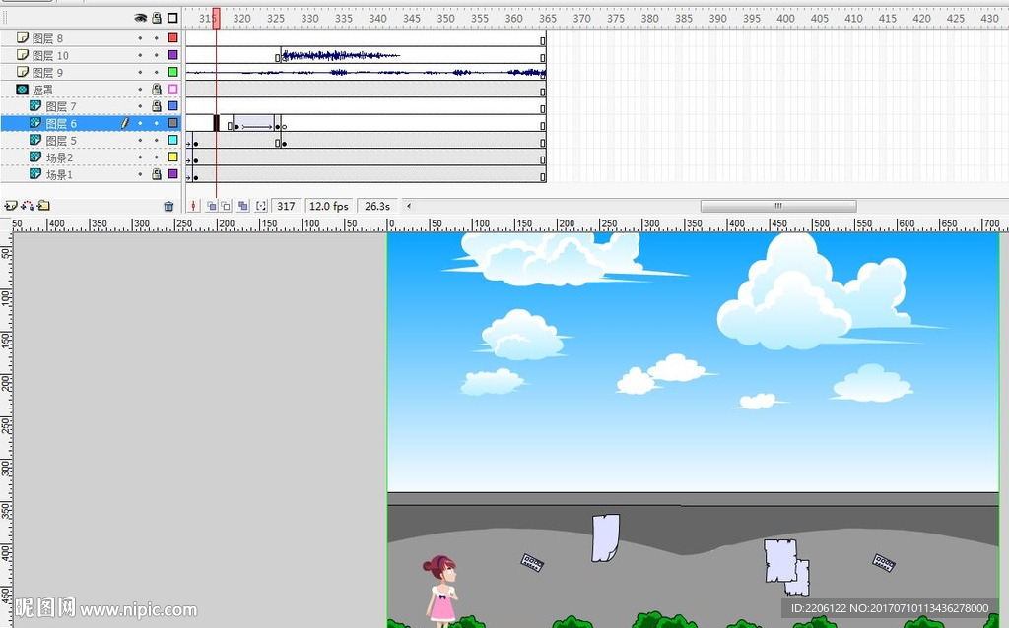Click the red outline swatch of 图层 8

(172, 38)
